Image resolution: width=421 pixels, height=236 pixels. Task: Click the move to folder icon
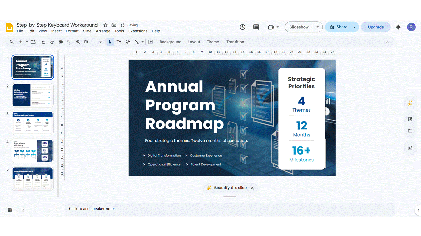(x=114, y=25)
